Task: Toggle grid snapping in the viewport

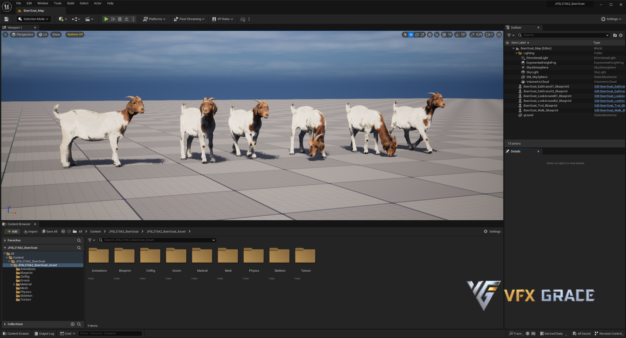Action: click(444, 35)
